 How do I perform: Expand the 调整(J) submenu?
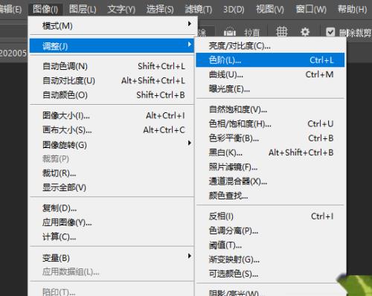pos(112,45)
